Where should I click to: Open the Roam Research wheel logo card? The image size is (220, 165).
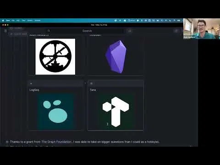55,57
